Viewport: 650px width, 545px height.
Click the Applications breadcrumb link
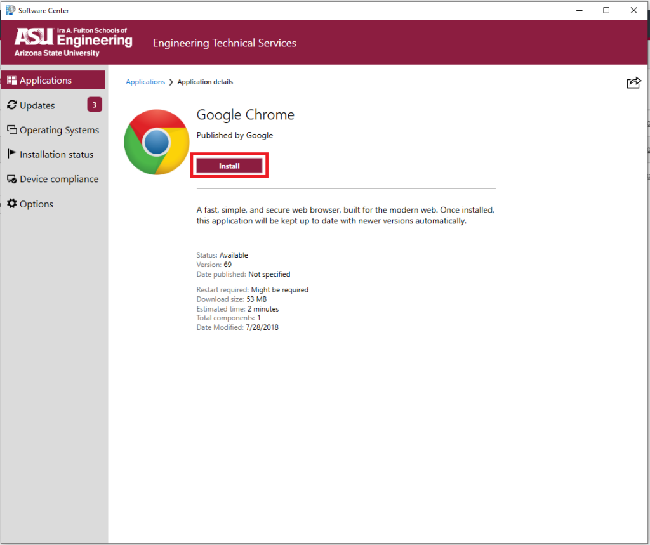pos(145,82)
